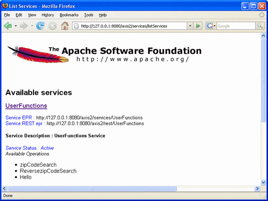Open the File menu

[7, 15]
